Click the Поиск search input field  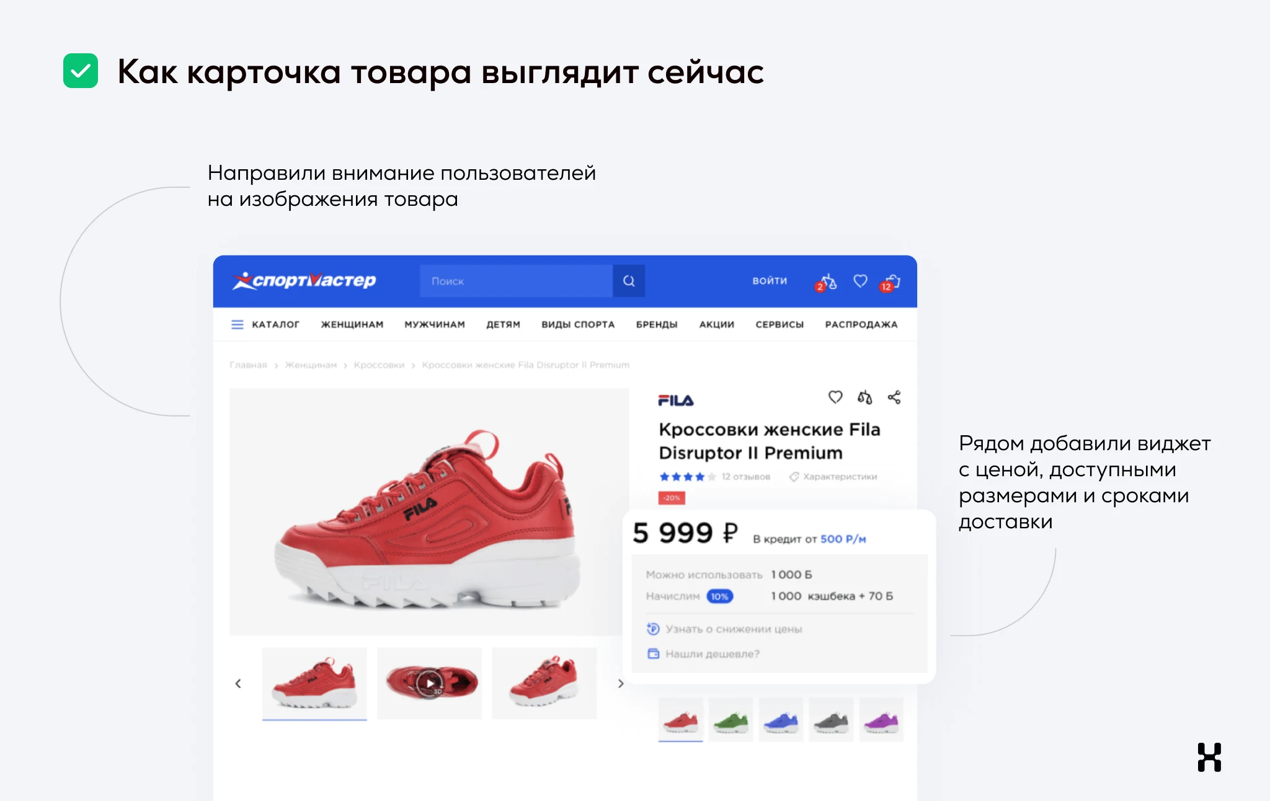516,281
